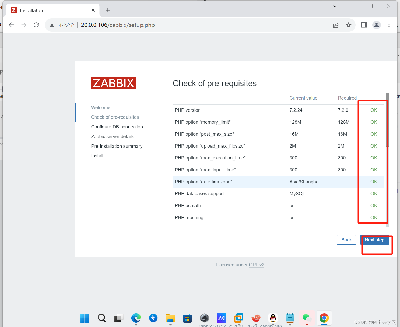Image resolution: width=400 pixels, height=327 pixels.
Task: Open Windows taskbar search
Action: 102,318
